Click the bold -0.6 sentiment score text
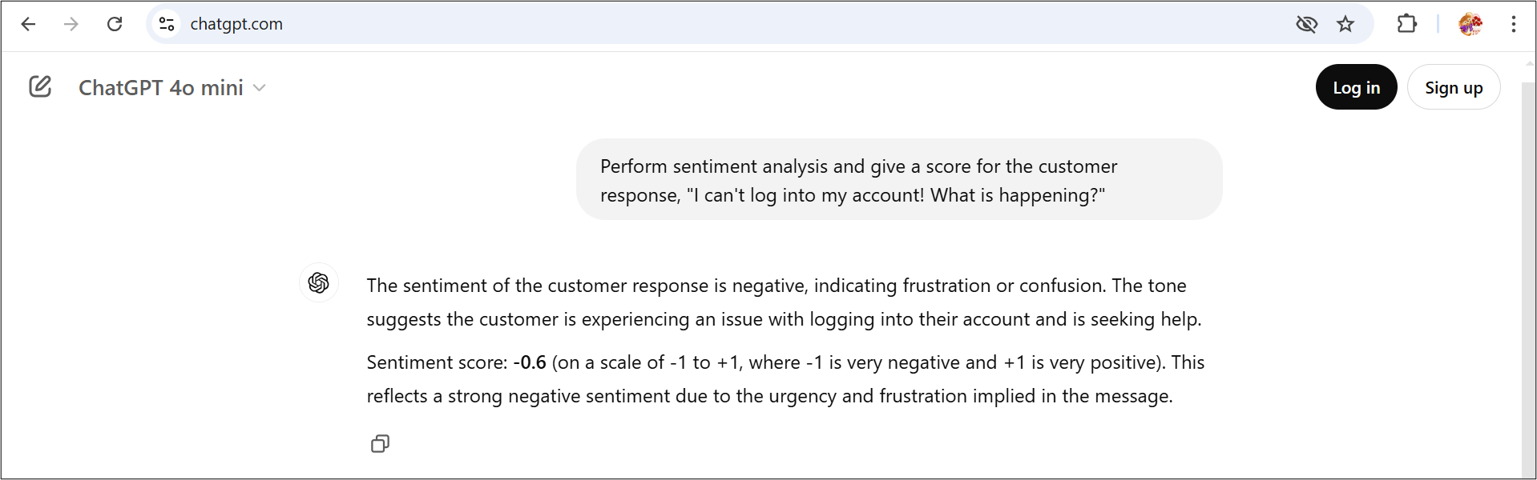 pos(530,362)
